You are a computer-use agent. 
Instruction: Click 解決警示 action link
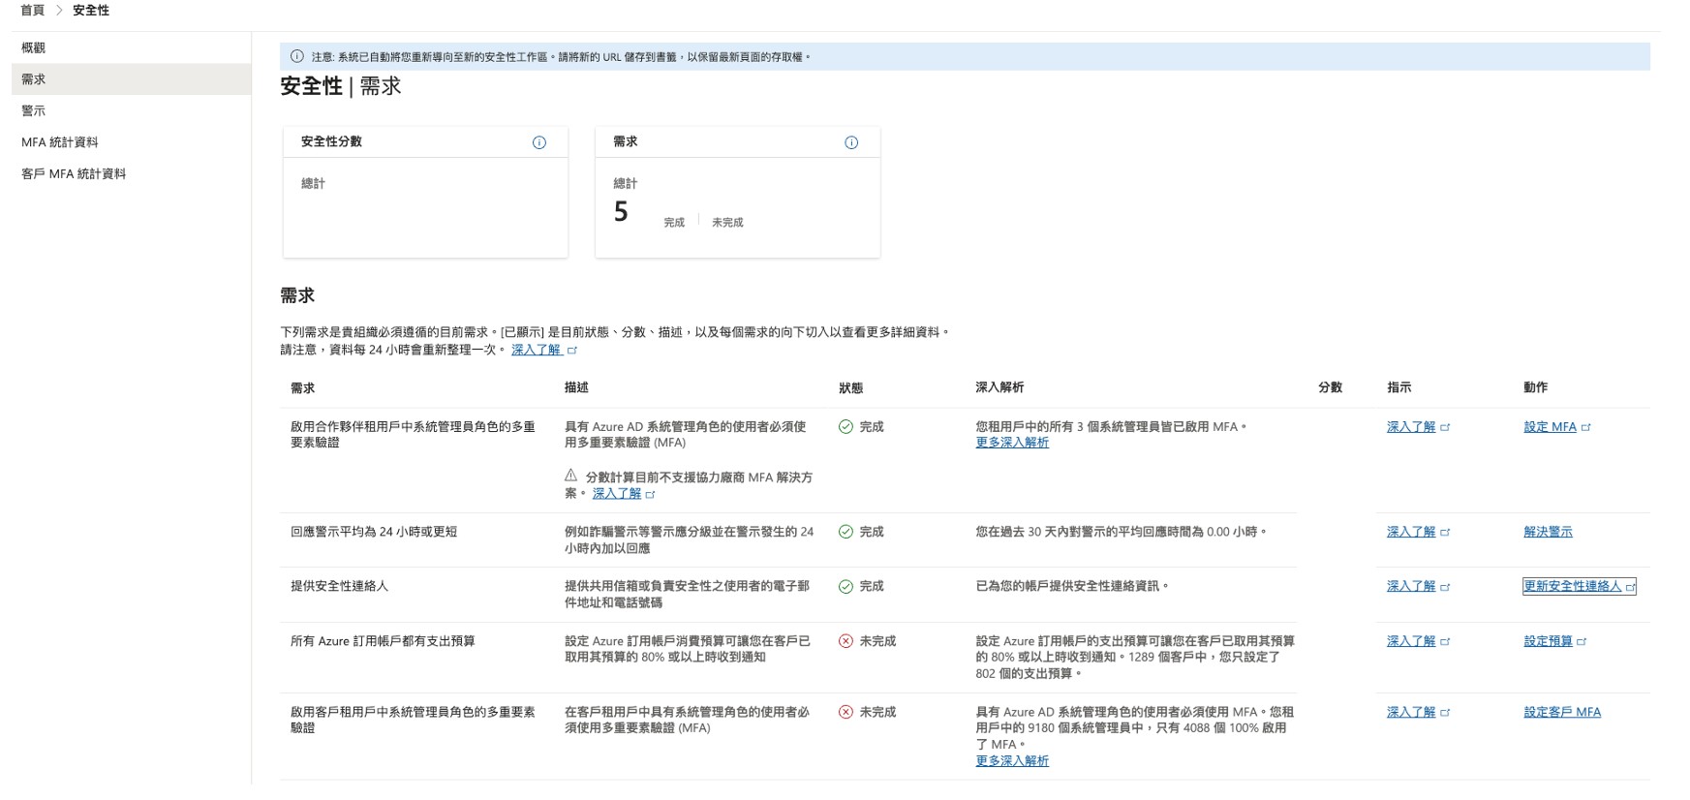pos(1548,532)
